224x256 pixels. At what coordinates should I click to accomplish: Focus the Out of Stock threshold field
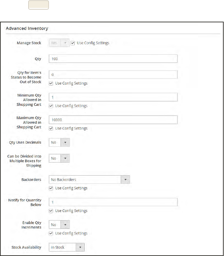pos(113,75)
